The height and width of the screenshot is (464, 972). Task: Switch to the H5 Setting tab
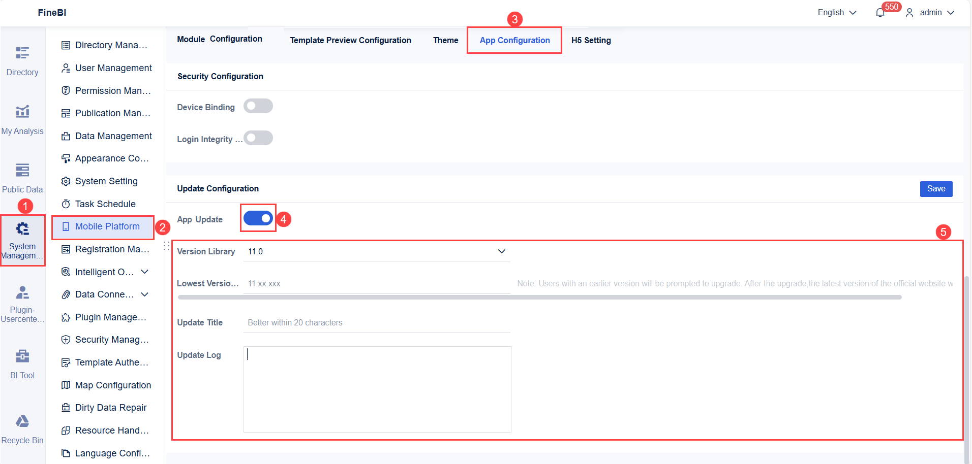[x=591, y=40]
